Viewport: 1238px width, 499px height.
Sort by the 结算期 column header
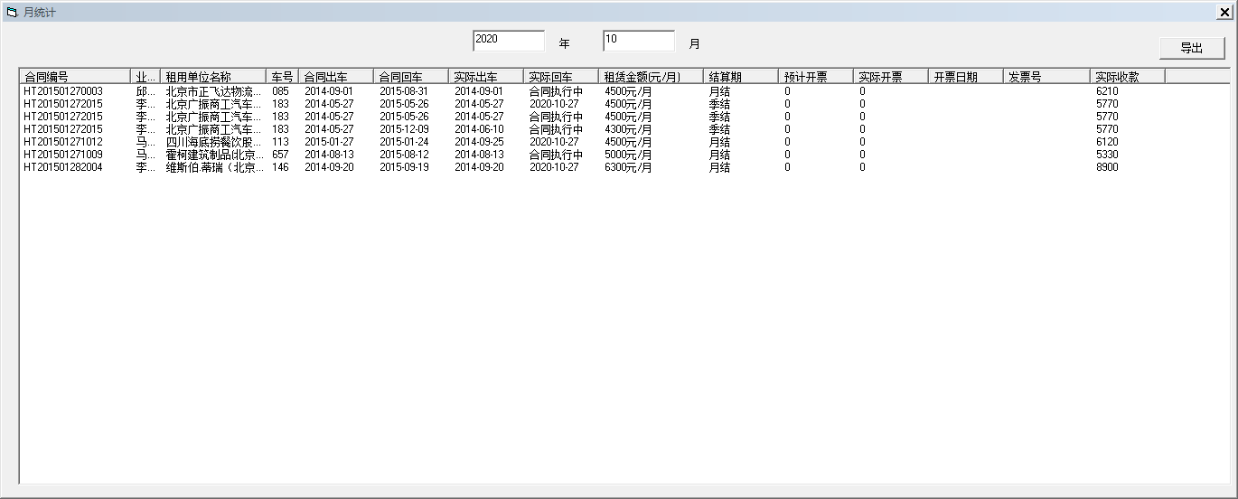tap(740, 77)
